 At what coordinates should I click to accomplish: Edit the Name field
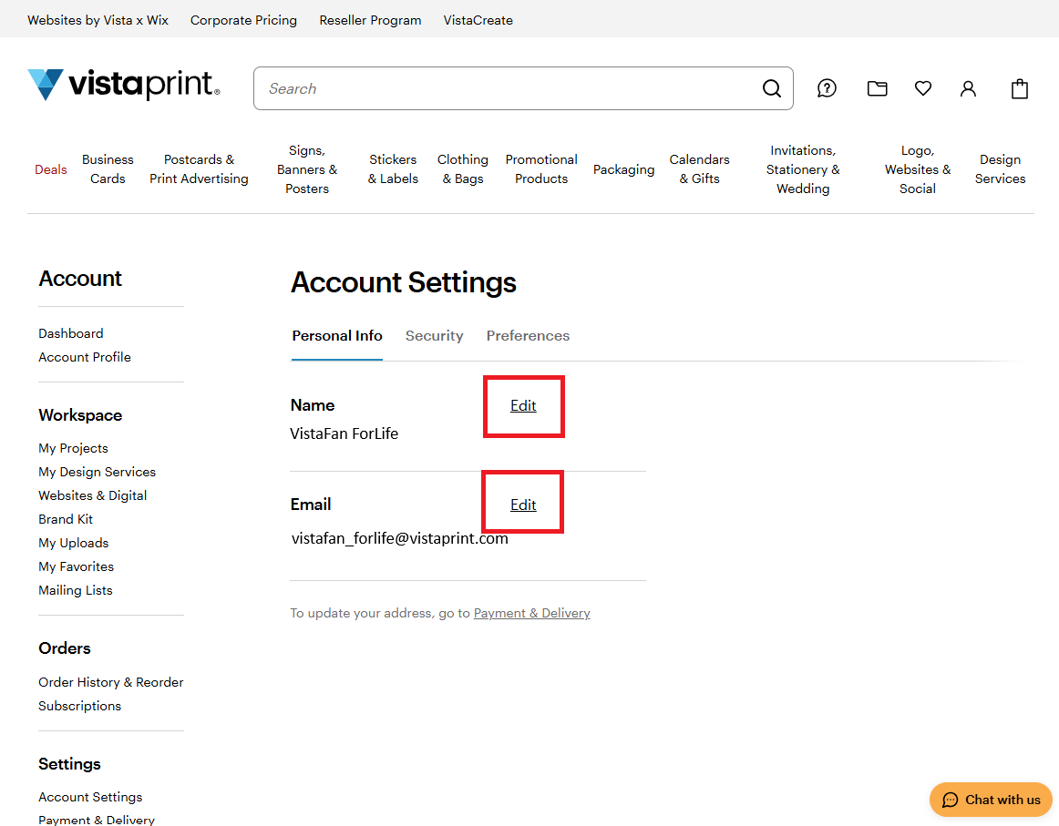[523, 405]
